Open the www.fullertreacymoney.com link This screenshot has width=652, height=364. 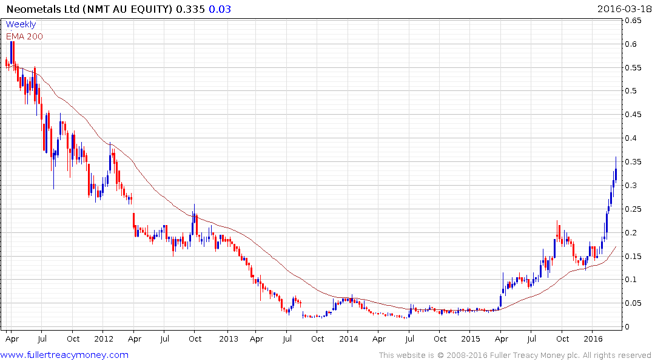pyautogui.click(x=64, y=355)
